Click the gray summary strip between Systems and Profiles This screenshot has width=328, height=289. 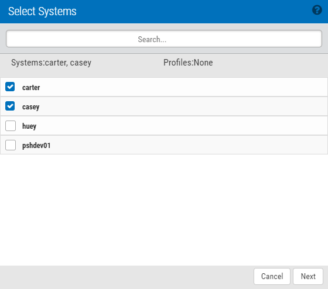tap(127, 63)
